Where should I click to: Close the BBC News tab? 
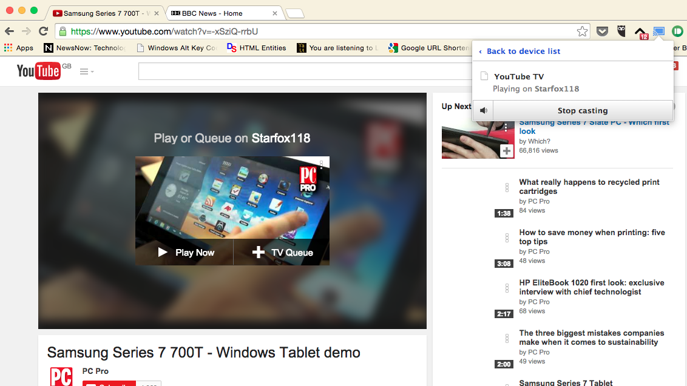275,13
